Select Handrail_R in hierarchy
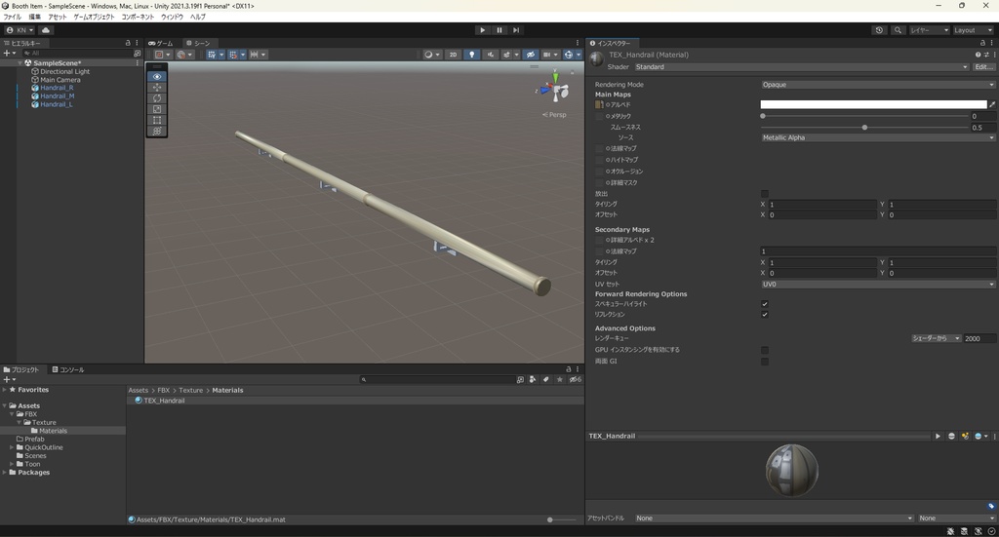Screen dimensions: 999x537 (x=57, y=88)
